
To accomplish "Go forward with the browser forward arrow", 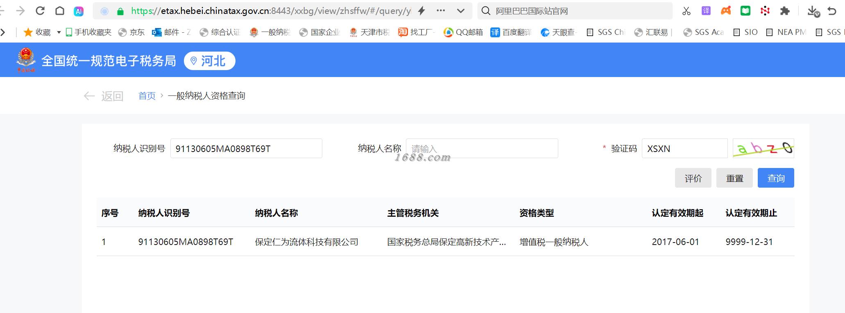I will coord(20,11).
